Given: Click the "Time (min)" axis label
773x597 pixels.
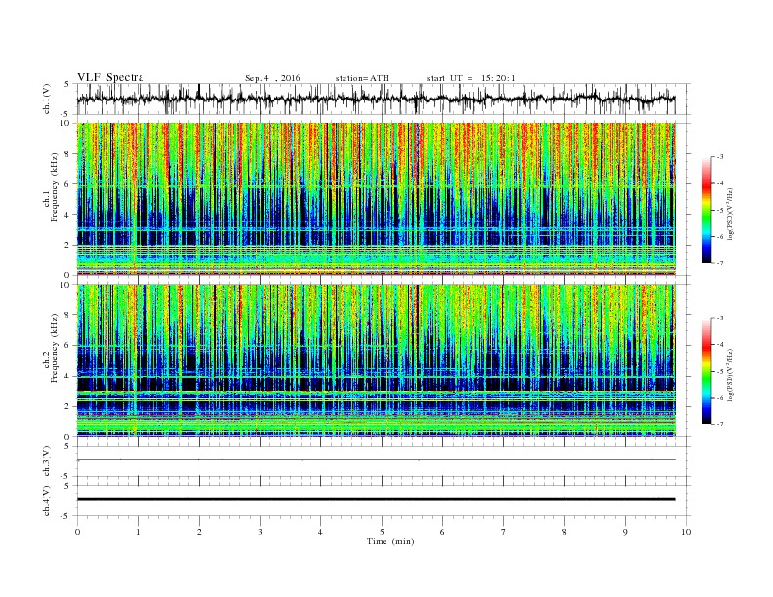Looking at the screenshot, I should [390, 541].
